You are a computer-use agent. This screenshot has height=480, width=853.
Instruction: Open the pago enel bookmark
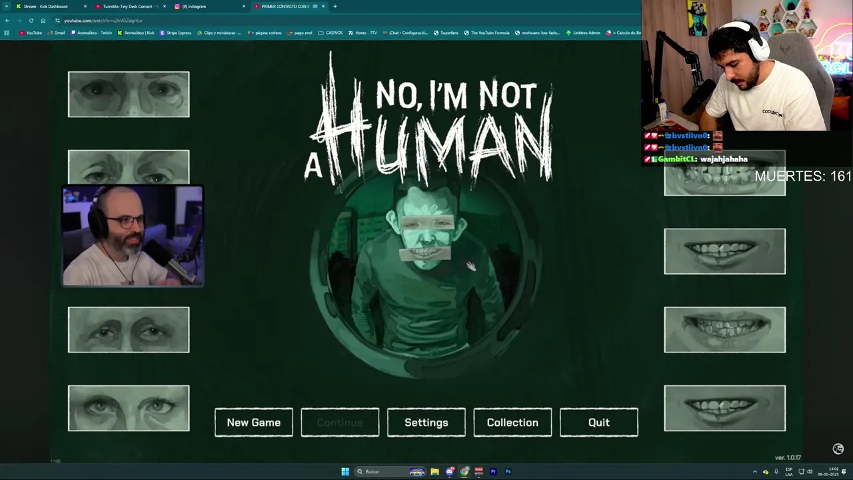coord(299,33)
